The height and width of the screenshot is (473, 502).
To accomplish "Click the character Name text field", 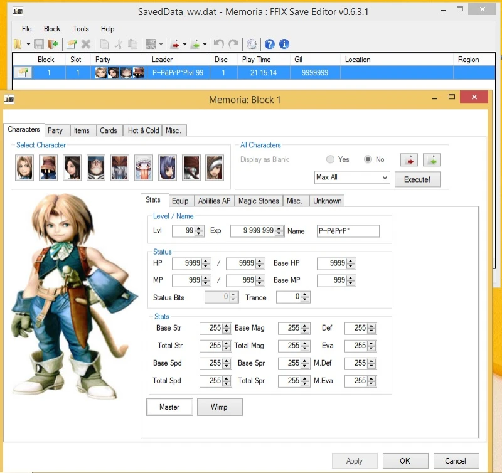I will click(x=348, y=231).
